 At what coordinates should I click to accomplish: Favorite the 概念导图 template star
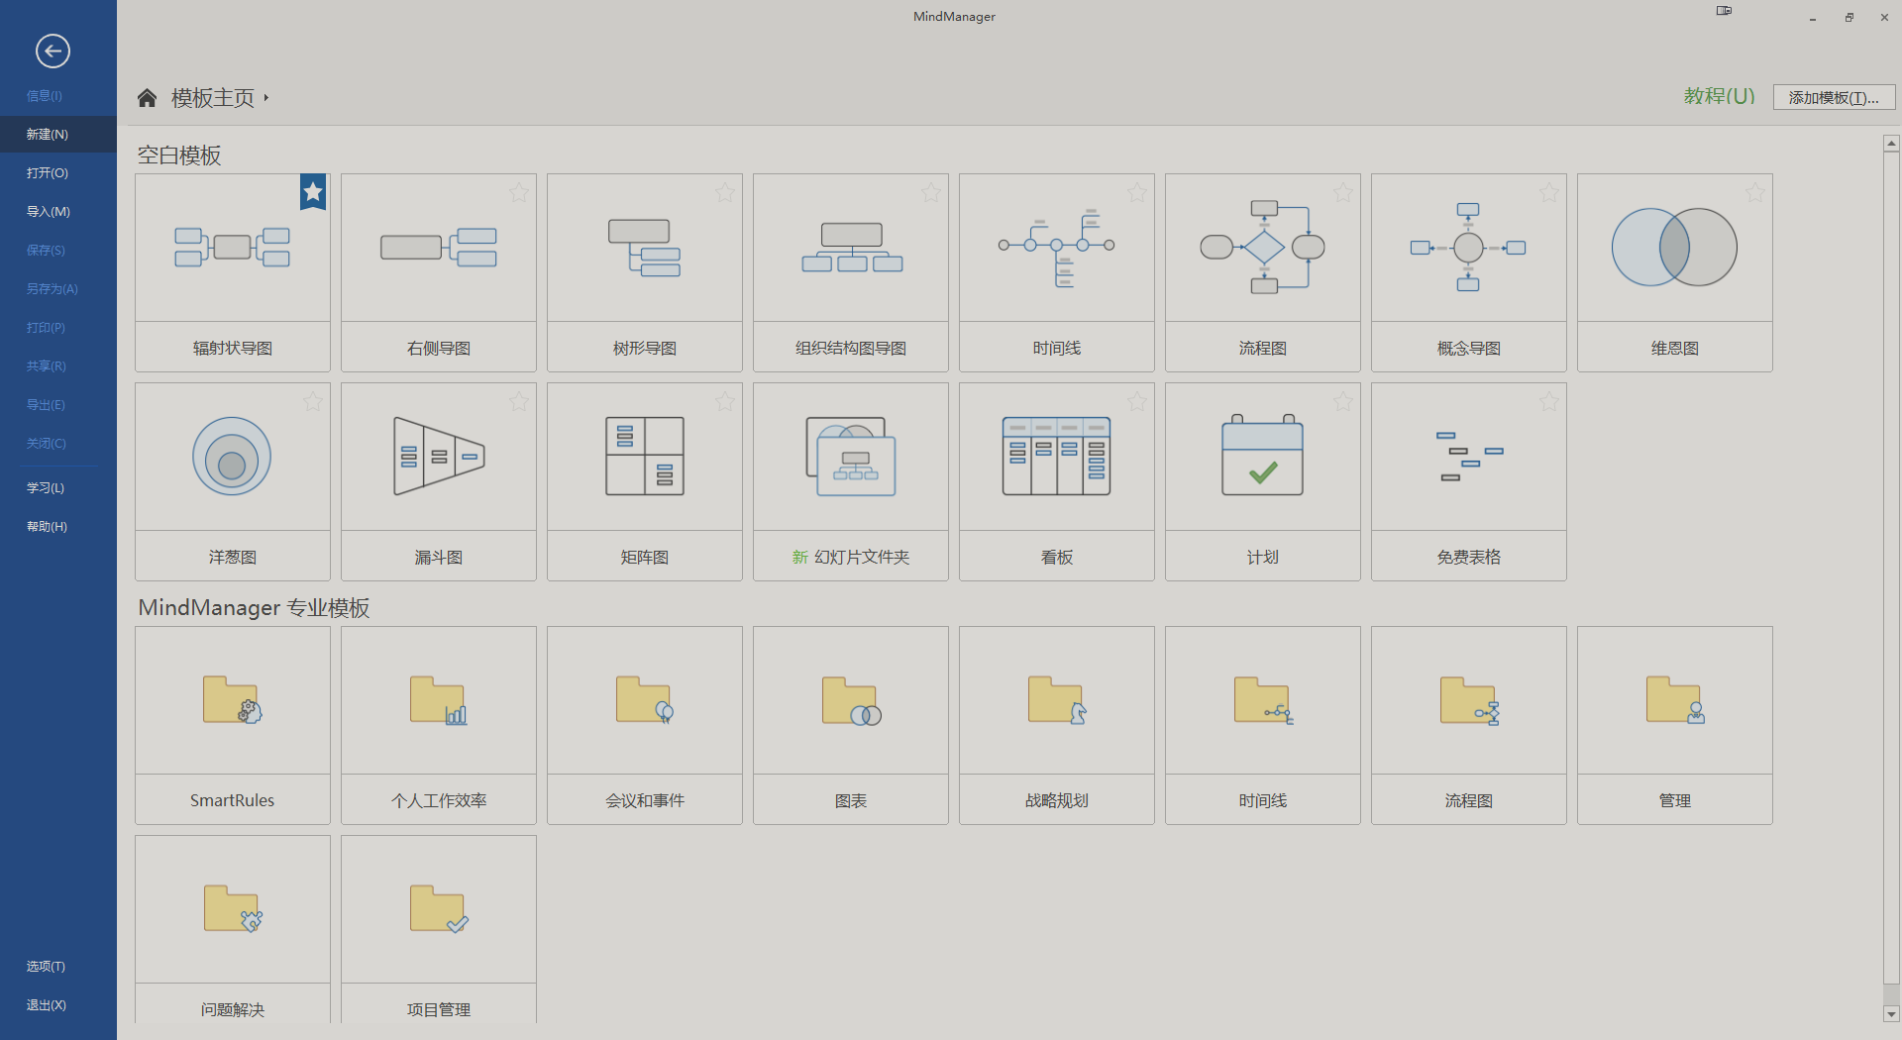(1549, 193)
